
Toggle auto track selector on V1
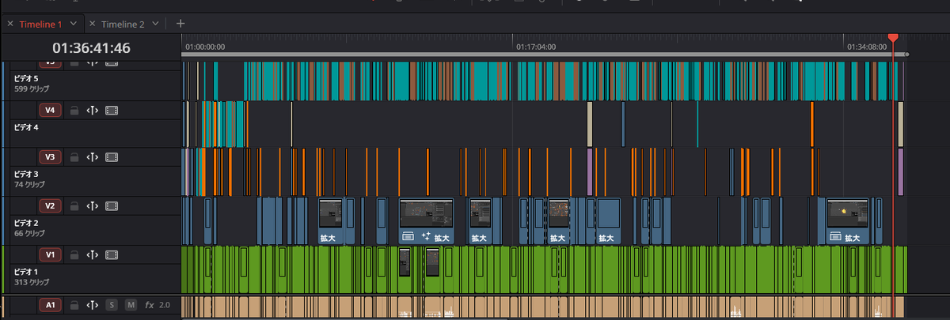click(x=93, y=254)
